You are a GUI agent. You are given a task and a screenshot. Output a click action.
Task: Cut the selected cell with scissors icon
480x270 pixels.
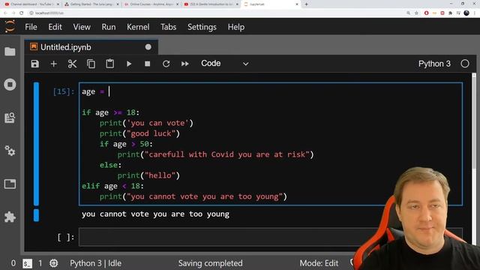coord(72,64)
